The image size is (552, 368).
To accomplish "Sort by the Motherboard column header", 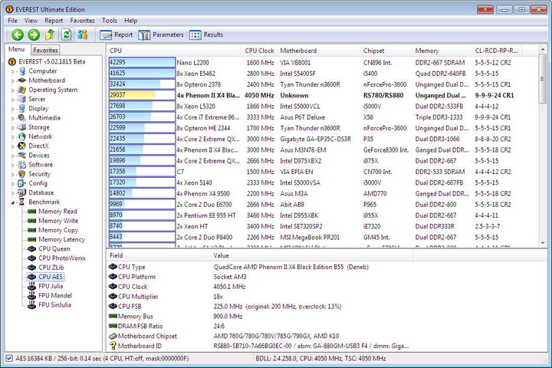I will [319, 51].
